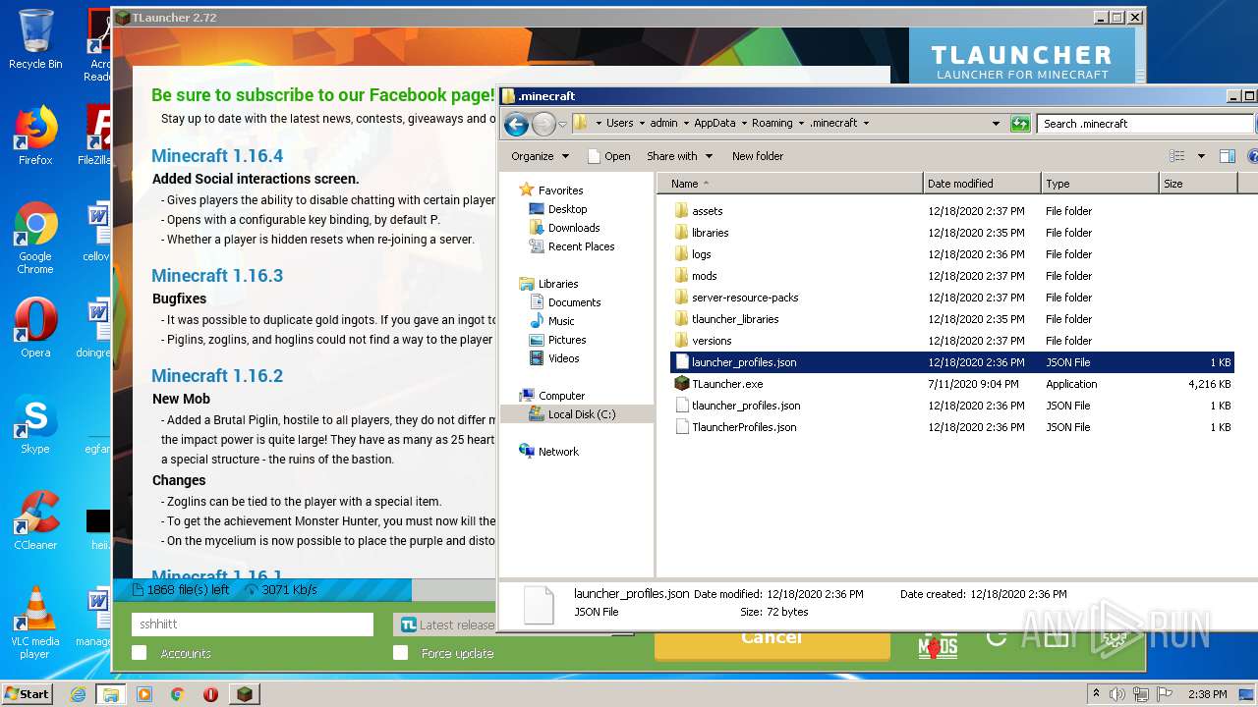Sort by Size column header
1258x707 pixels.
[1198, 184]
